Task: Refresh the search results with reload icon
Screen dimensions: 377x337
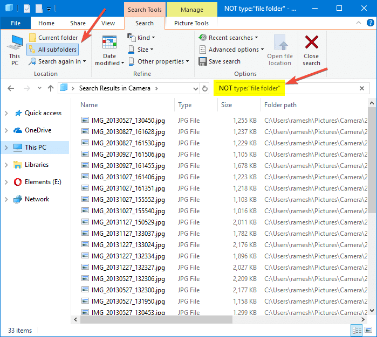Action: pos(205,88)
